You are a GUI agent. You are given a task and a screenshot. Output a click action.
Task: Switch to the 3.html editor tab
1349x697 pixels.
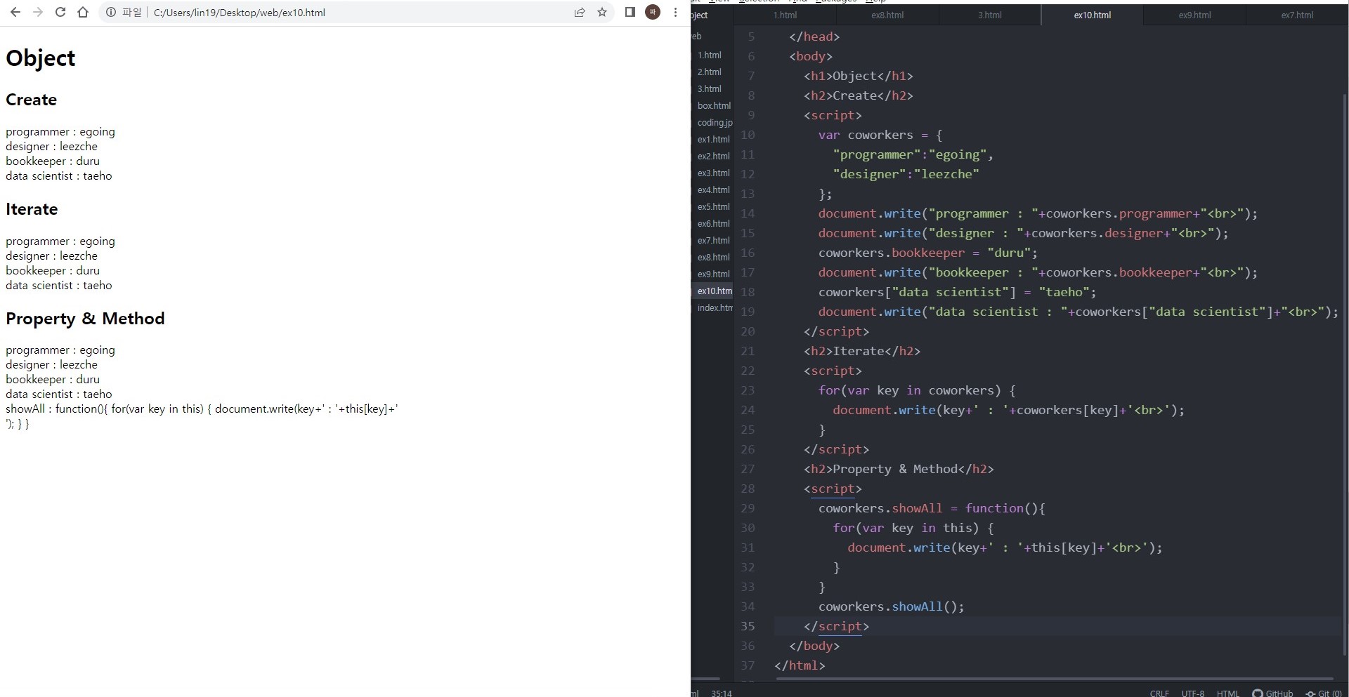[x=990, y=15]
